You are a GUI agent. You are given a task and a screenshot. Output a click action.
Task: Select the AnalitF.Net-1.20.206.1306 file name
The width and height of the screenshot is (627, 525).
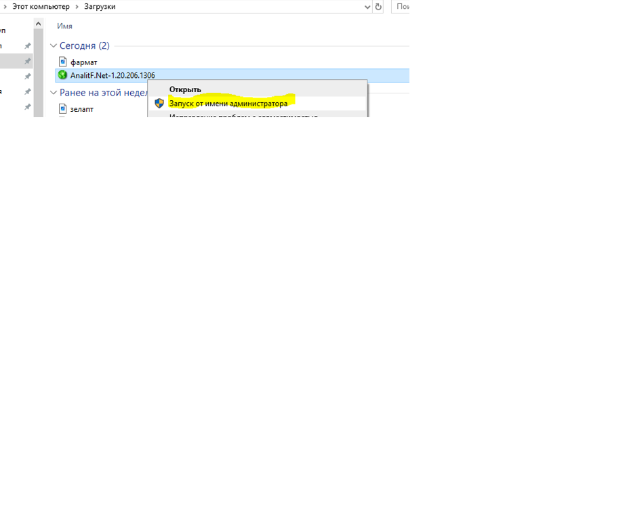click(113, 75)
